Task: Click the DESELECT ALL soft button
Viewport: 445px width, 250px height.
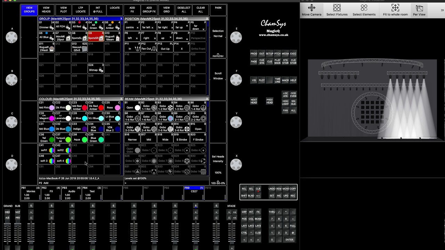Action: click(x=184, y=9)
